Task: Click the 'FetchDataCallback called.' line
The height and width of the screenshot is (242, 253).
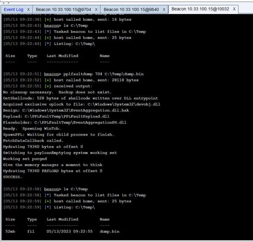Action: [x=33, y=141]
